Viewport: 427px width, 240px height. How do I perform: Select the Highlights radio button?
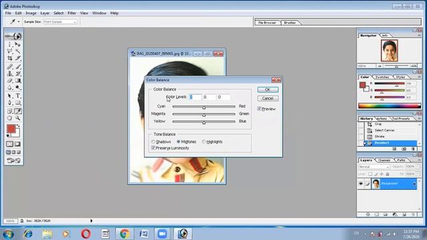coord(203,142)
